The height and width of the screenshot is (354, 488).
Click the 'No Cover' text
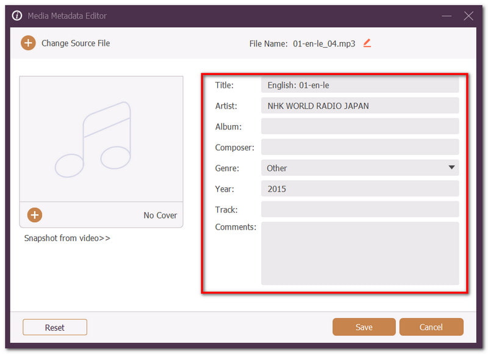click(x=160, y=215)
